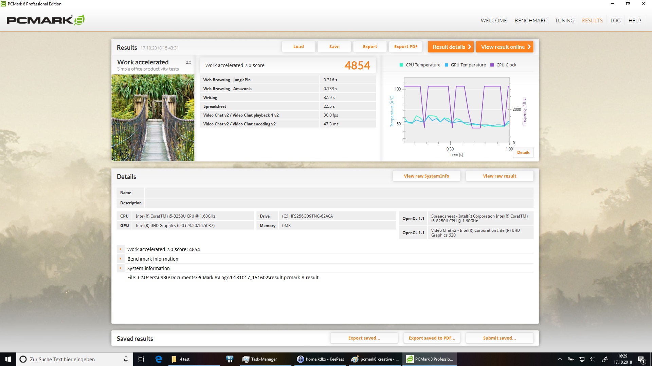Click the CPU Temperature legend swatch
This screenshot has height=366, width=652.
[401, 65]
